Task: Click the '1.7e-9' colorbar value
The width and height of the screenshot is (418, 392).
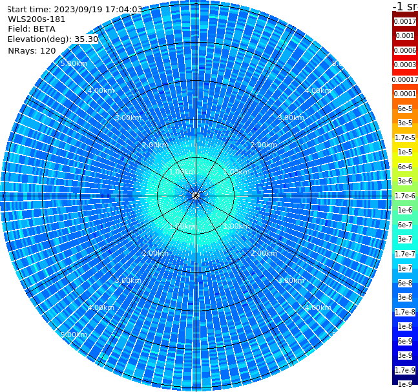Action: (x=405, y=370)
